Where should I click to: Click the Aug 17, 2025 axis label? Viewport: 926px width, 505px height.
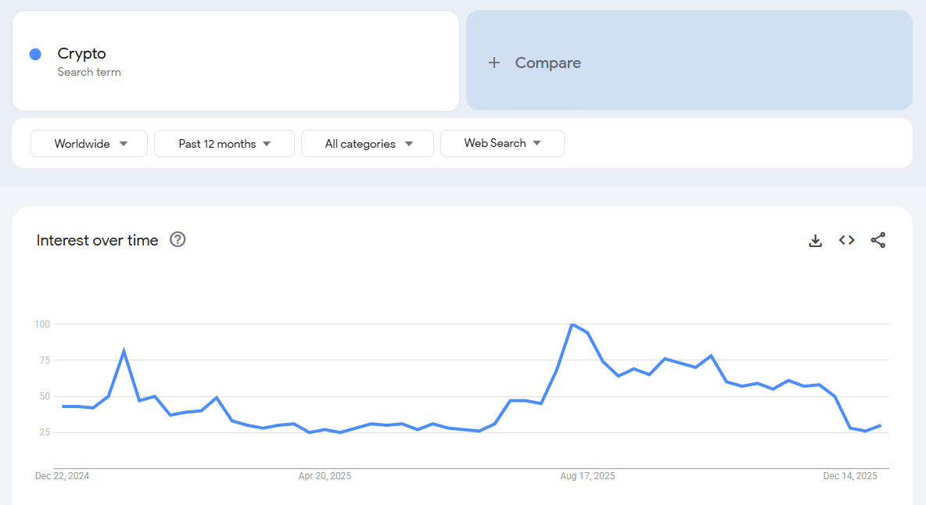(587, 475)
